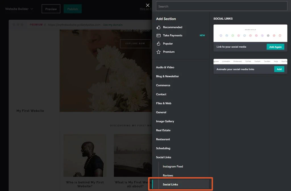Click Add for animated social media links

[x=279, y=69]
